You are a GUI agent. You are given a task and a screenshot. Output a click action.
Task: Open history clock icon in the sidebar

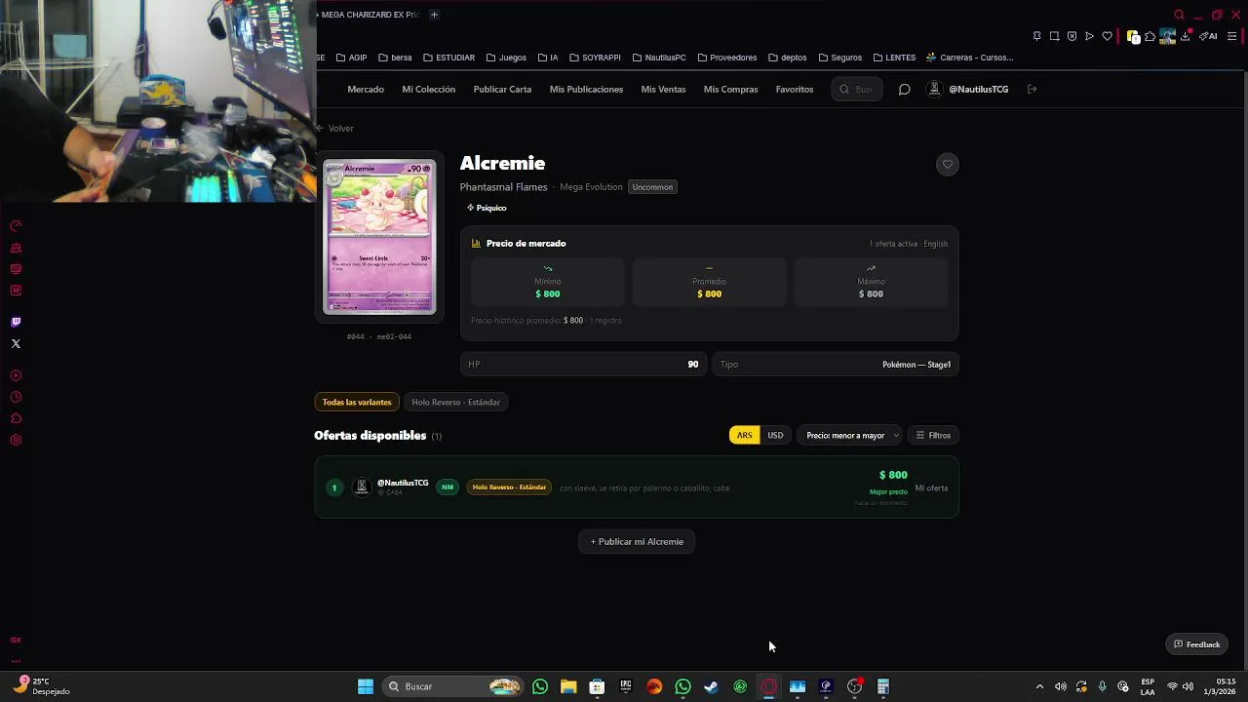coord(16,397)
